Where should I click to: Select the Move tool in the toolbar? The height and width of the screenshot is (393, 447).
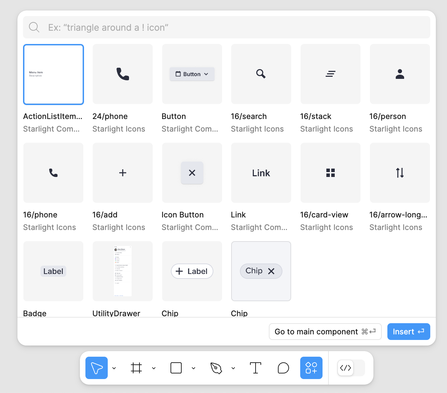point(97,368)
